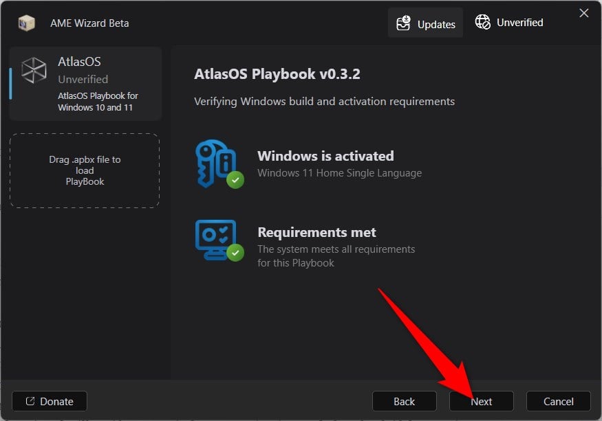
Task: Click 'Verifying Windows build and activation requirements' text
Action: click(325, 102)
